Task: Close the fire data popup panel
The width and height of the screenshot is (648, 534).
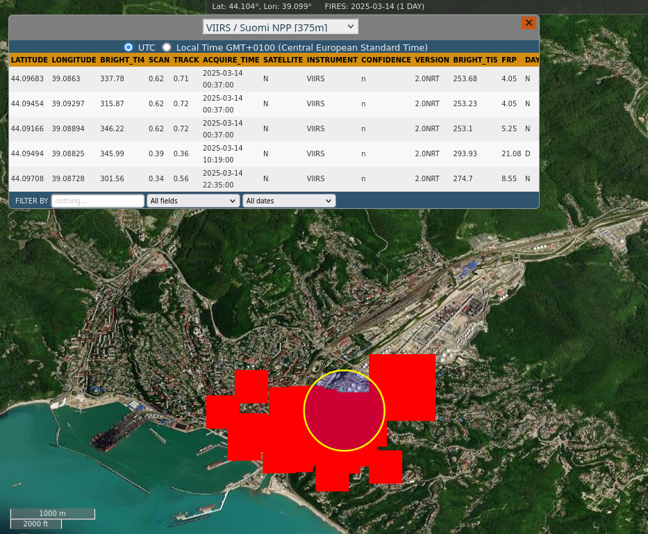Action: coord(529,23)
